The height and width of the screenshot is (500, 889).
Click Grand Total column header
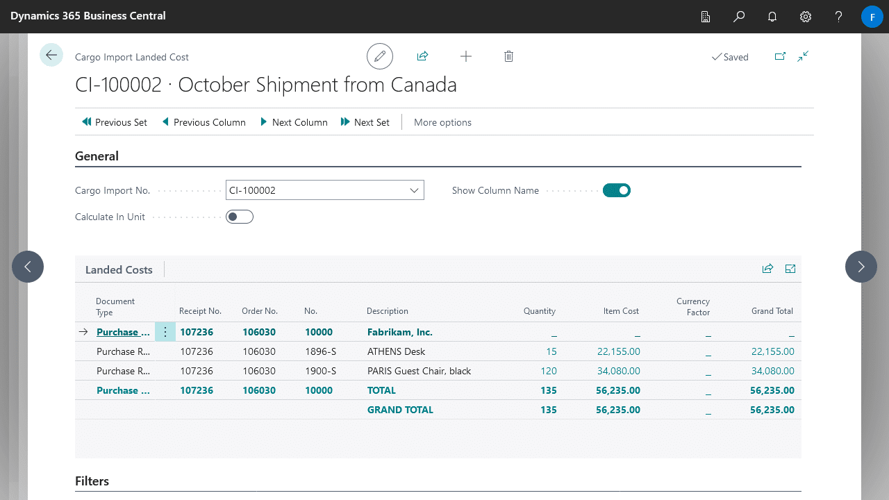pos(772,311)
